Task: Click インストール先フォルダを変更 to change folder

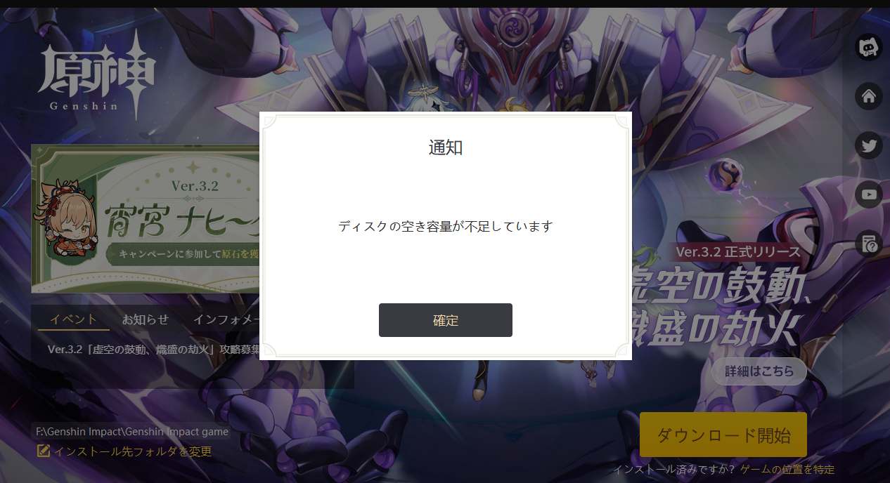Action: 133,451
